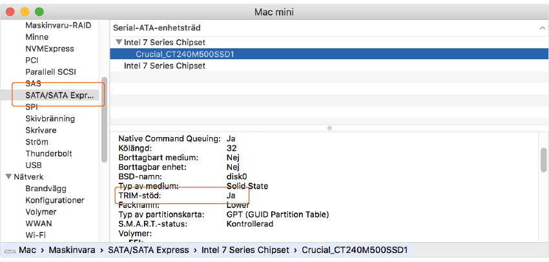Click the Mac computer icon in path bar
The width and height of the screenshot is (549, 262).
pyautogui.click(x=10, y=250)
